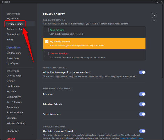This screenshot has height=140, width=164.
Task: Disable Everyone can add you as friend
Action: 142,94
